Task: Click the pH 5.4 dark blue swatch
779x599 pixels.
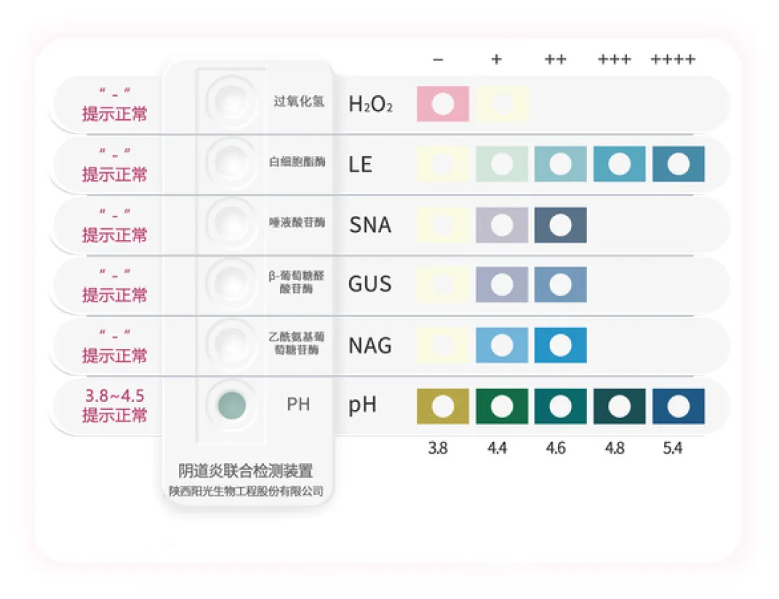Action: click(x=678, y=406)
